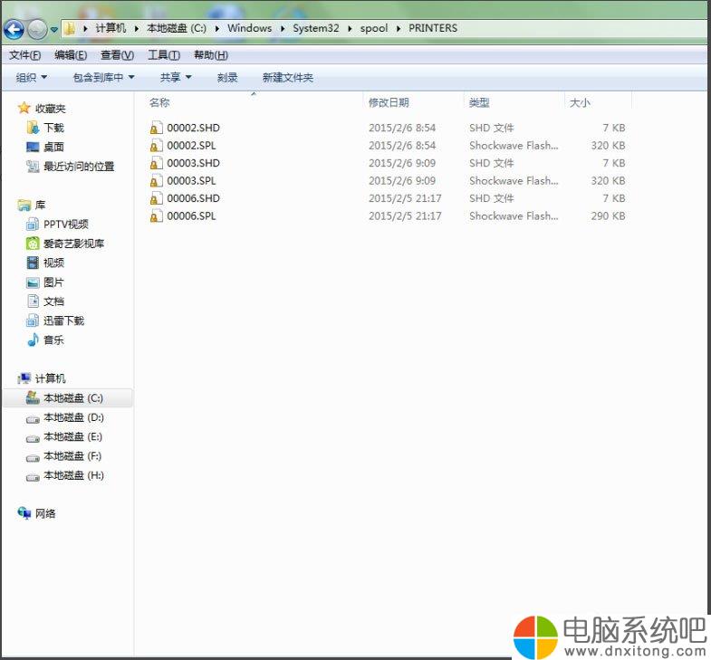This screenshot has height=660, width=711.
Task: Open the 工具(T) menu
Action: [164, 55]
